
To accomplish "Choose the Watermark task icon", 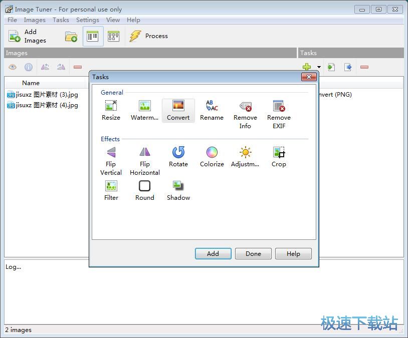I will (145, 111).
